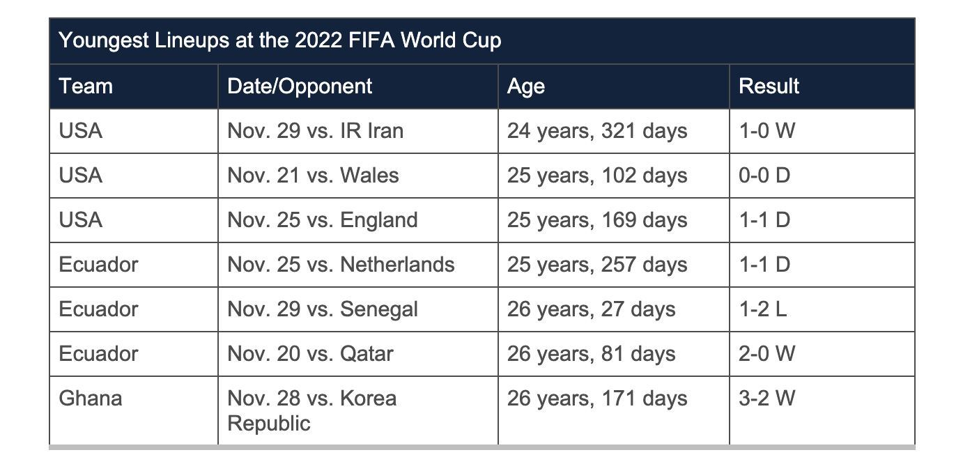Click the 24 years, 321 days cell
The width and height of the screenshot is (963, 464).
point(614,131)
